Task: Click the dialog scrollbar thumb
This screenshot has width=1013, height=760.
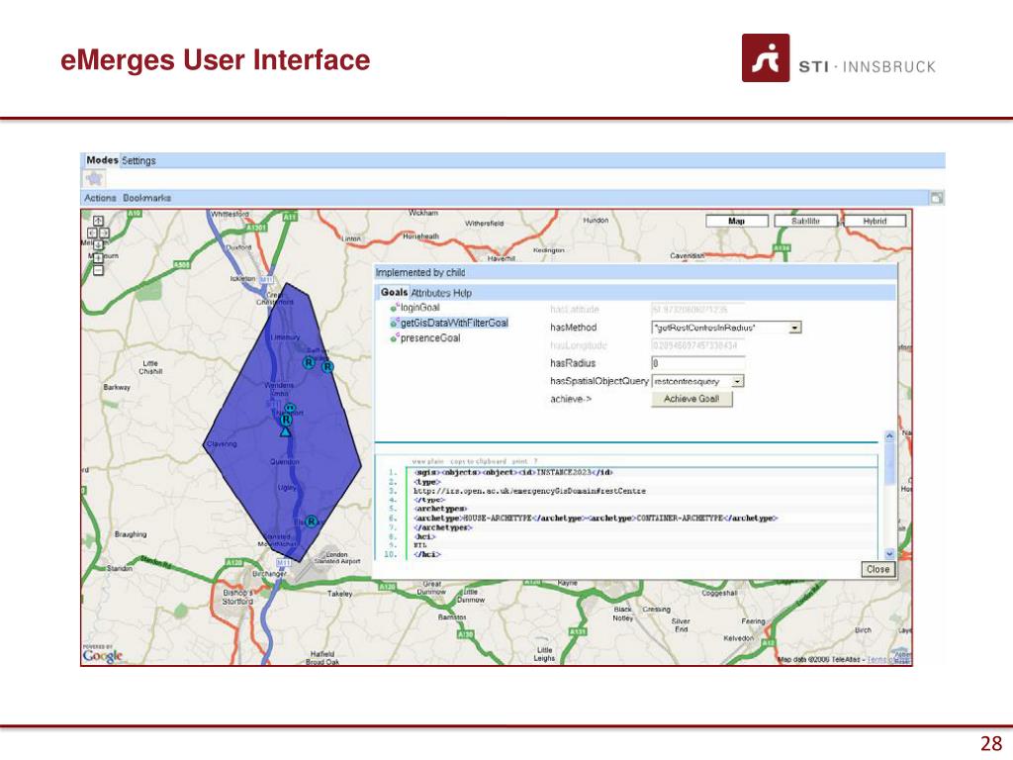Action: [889, 463]
